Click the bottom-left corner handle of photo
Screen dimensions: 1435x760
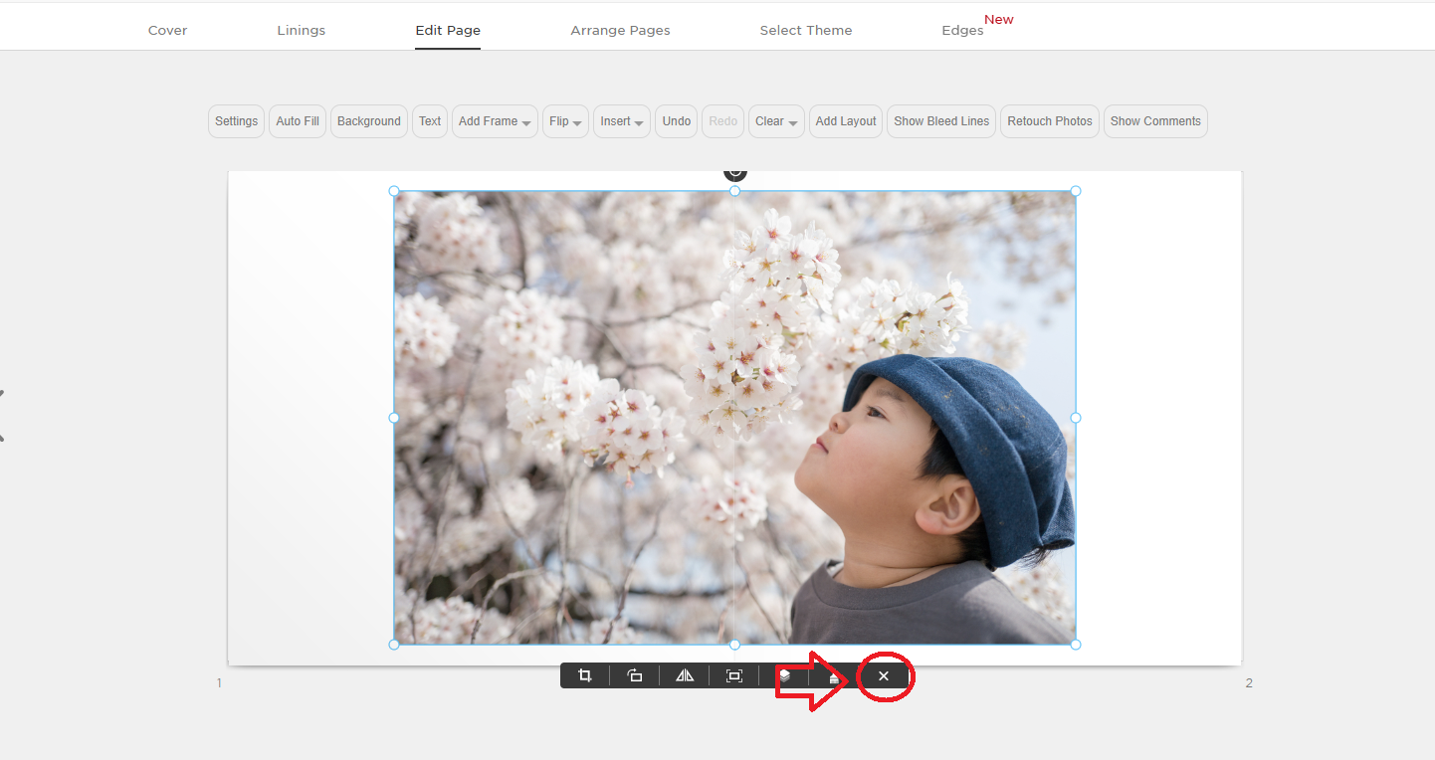[x=394, y=645]
